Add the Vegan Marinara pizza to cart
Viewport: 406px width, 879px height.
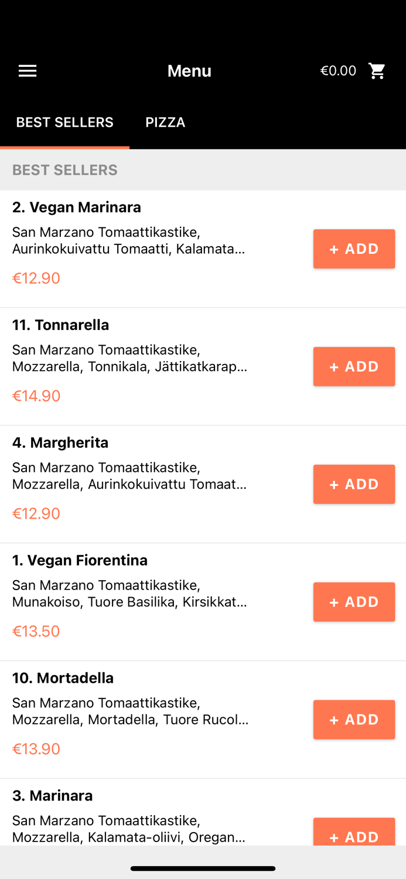coord(354,248)
